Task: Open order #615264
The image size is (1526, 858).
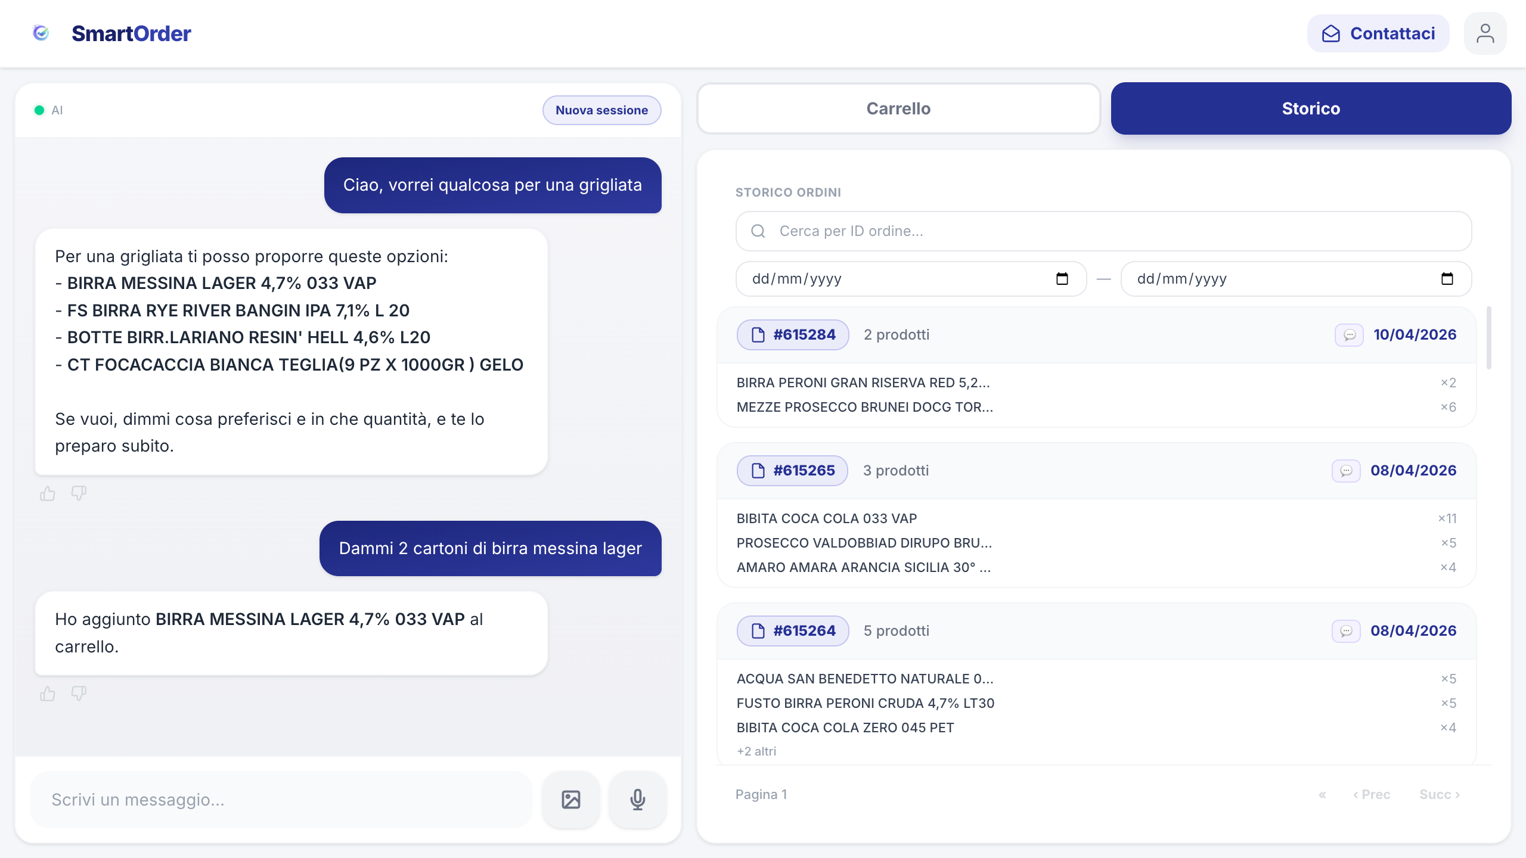Action: pyautogui.click(x=793, y=631)
